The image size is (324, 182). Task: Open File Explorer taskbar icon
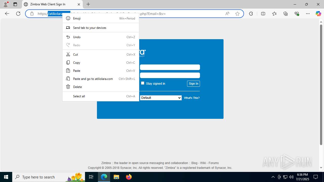pyautogui.click(x=116, y=177)
